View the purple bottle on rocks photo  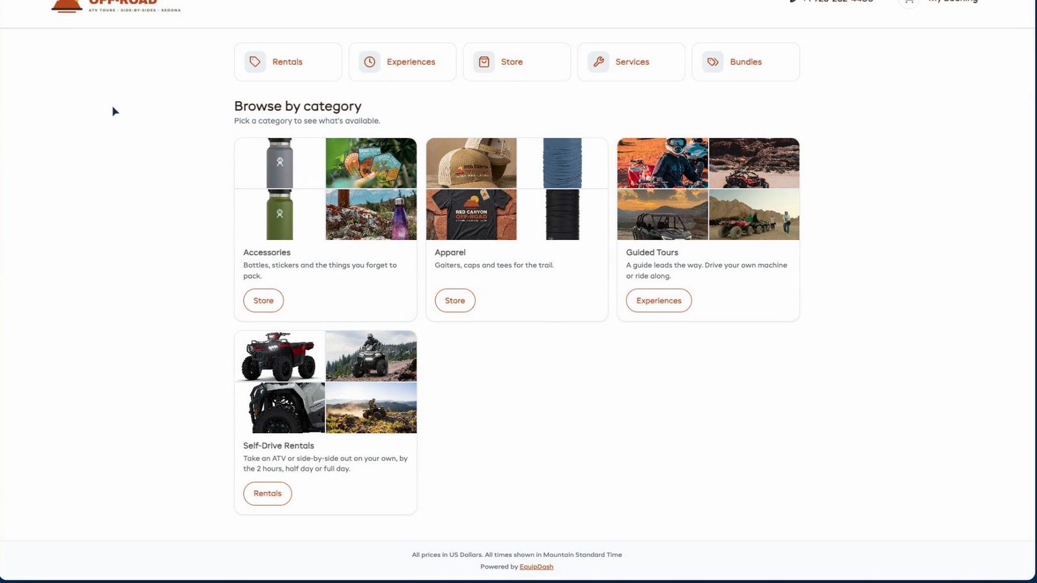(371, 215)
